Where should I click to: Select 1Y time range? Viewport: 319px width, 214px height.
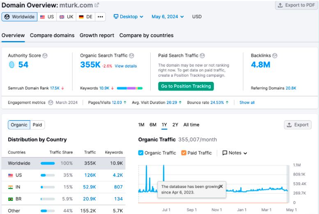tap(164, 125)
